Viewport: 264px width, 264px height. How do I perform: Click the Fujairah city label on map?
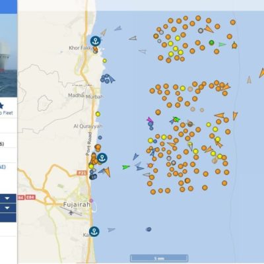(77, 205)
